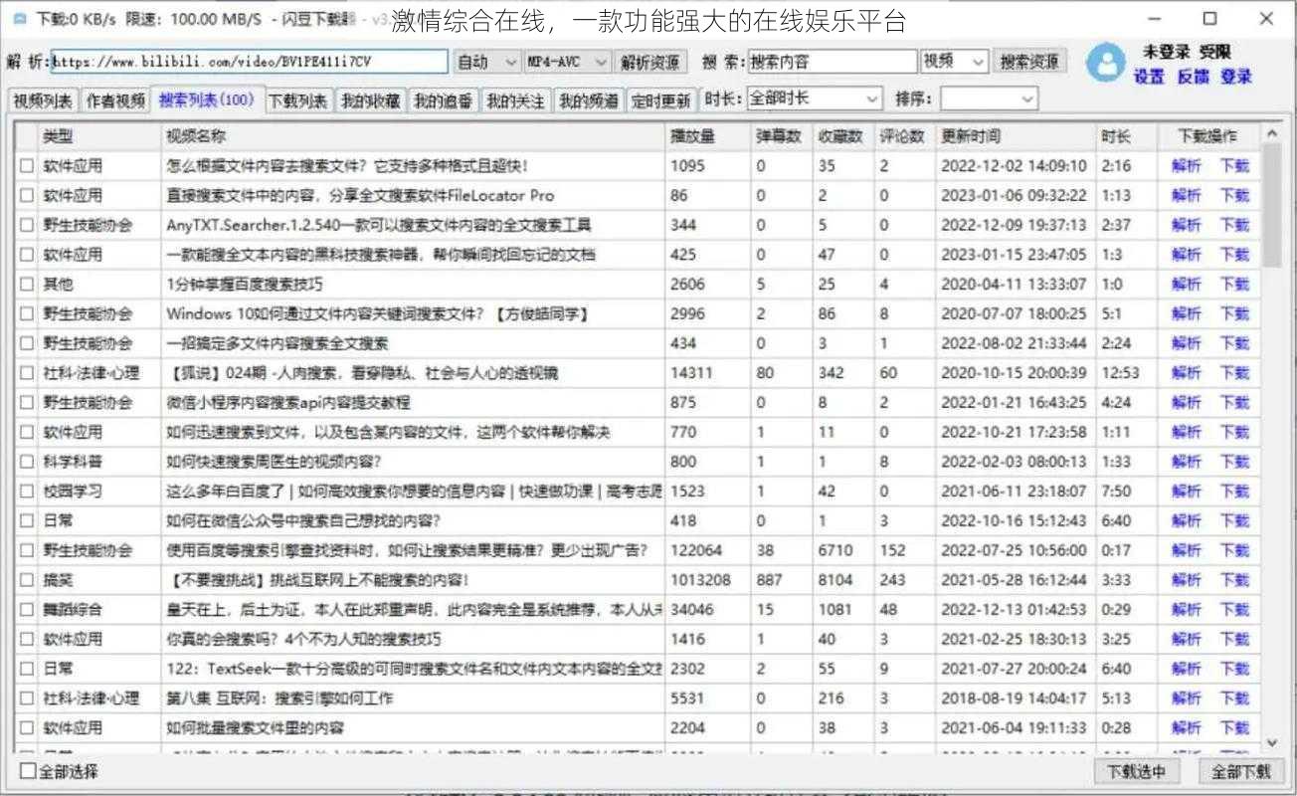This screenshot has width=1297, height=796.
Task: Click 解析 for 如何批量搜索文件里的内容 row
Action: click(x=1187, y=728)
